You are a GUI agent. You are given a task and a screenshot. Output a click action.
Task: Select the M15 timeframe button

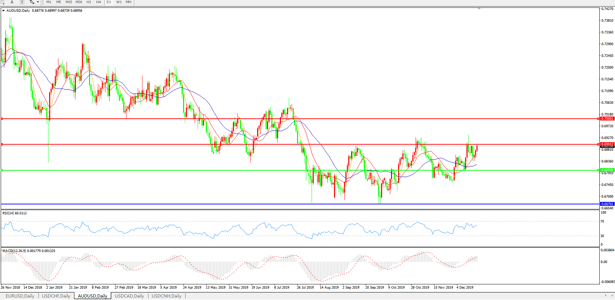click(x=69, y=2)
